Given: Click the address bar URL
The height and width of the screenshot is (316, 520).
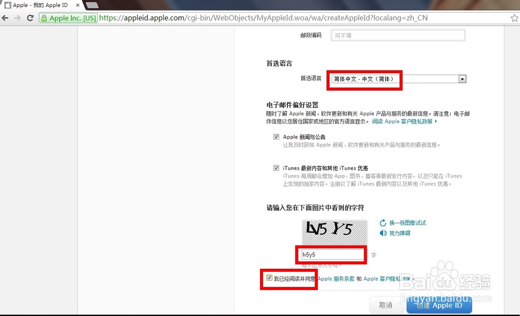Looking at the screenshot, I should pos(263,18).
